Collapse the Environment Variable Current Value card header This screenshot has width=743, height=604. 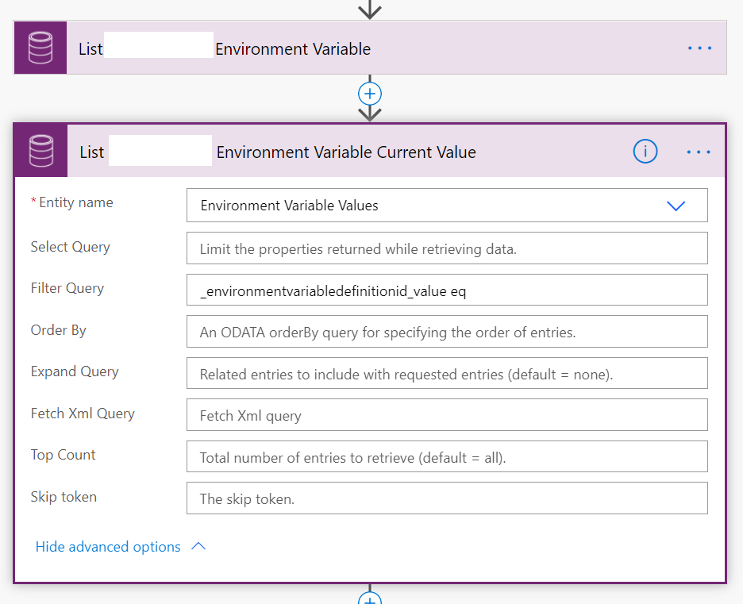pos(370,151)
